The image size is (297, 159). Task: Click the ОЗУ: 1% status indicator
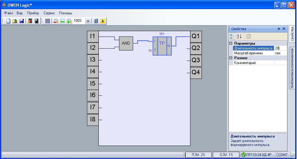(x=226, y=155)
